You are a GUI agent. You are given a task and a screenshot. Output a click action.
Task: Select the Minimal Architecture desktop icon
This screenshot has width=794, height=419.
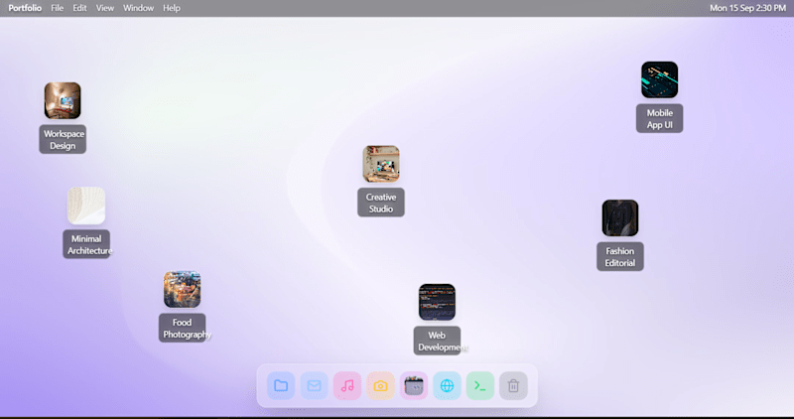86,206
